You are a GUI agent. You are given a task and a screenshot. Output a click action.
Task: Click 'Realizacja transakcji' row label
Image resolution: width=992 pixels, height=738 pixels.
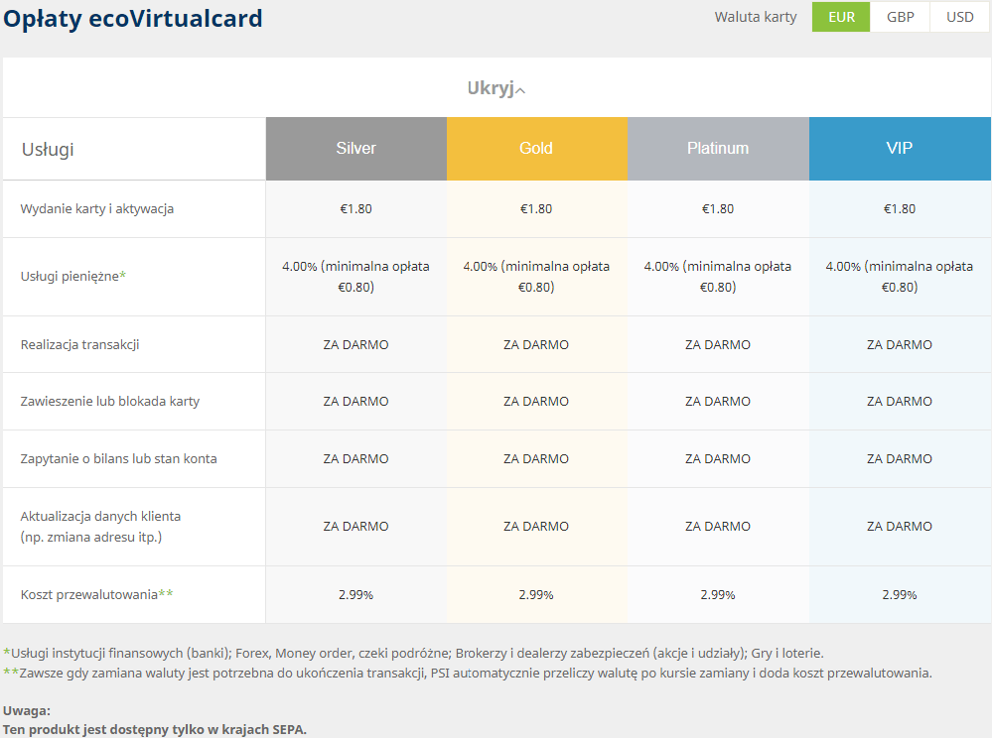coord(79,344)
